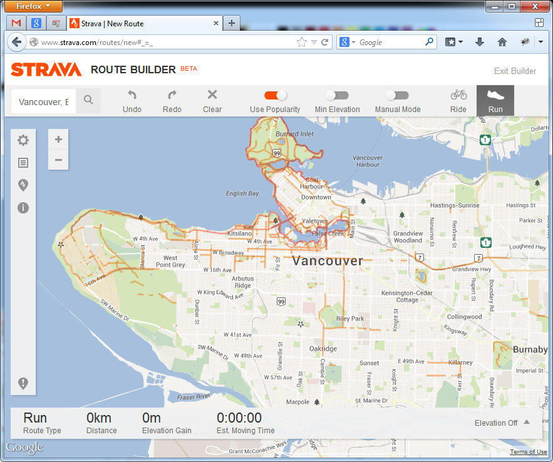The height and width of the screenshot is (462, 553).
Task: Switch to the Strava New Route tab
Action: (x=144, y=23)
